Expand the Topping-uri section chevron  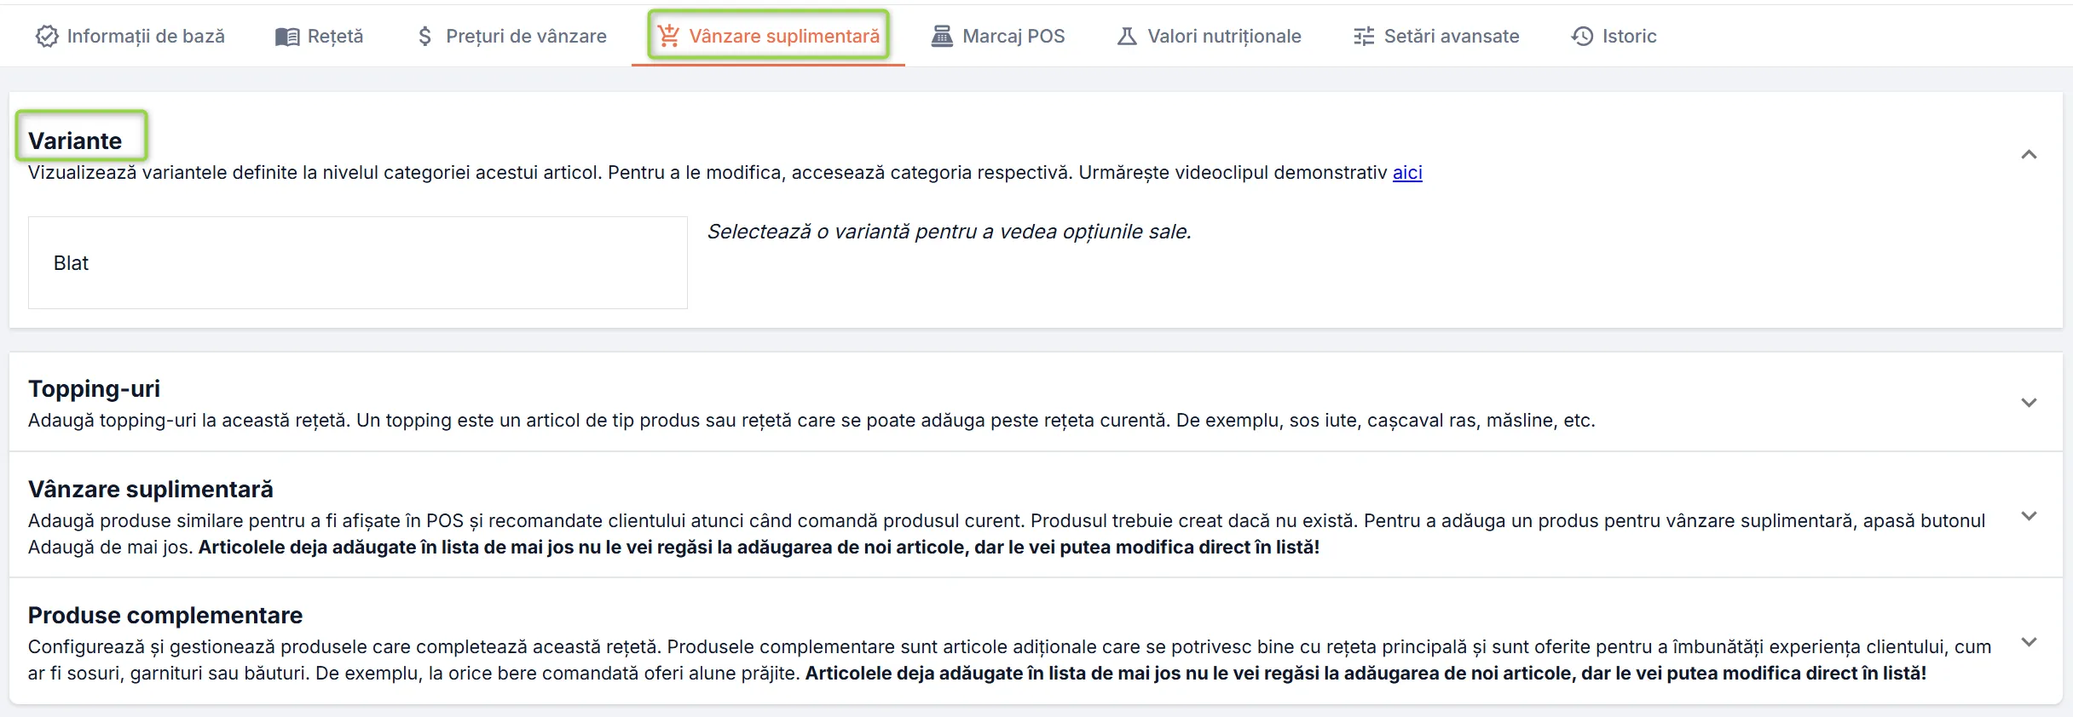(2029, 403)
